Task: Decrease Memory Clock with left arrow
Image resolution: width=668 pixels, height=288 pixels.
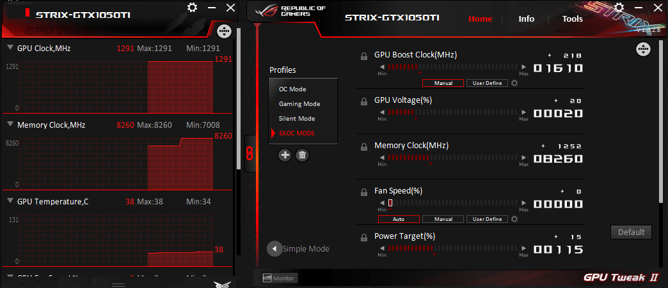Action: click(x=382, y=157)
